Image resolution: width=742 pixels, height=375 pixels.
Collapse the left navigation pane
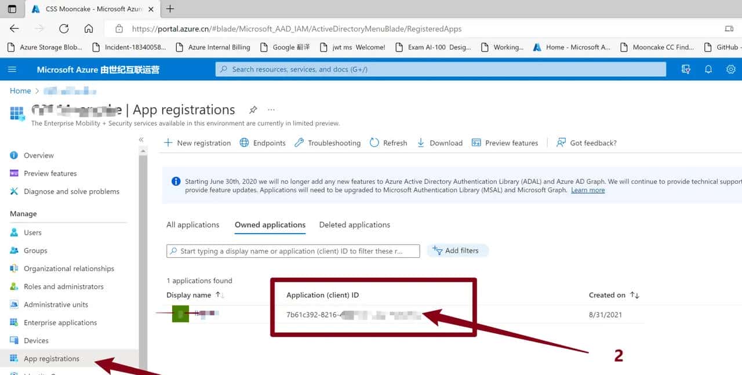[141, 139]
